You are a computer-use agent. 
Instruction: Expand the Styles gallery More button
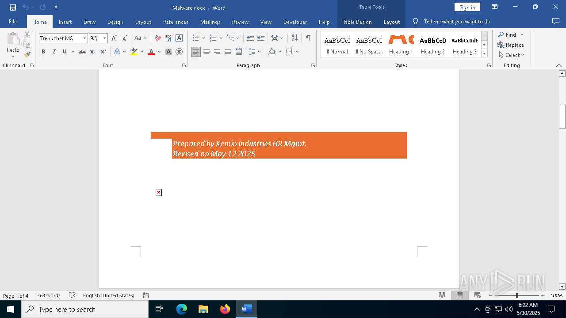click(484, 53)
